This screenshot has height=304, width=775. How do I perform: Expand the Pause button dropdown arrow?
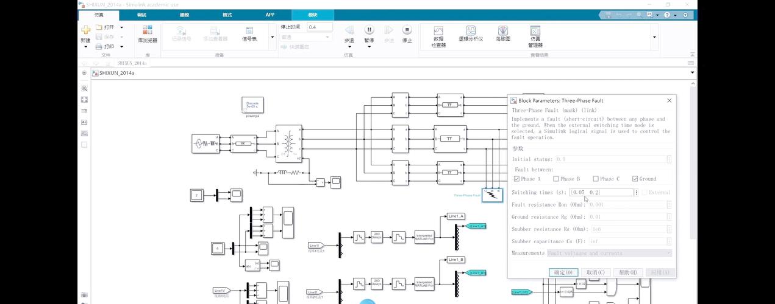tap(370, 47)
